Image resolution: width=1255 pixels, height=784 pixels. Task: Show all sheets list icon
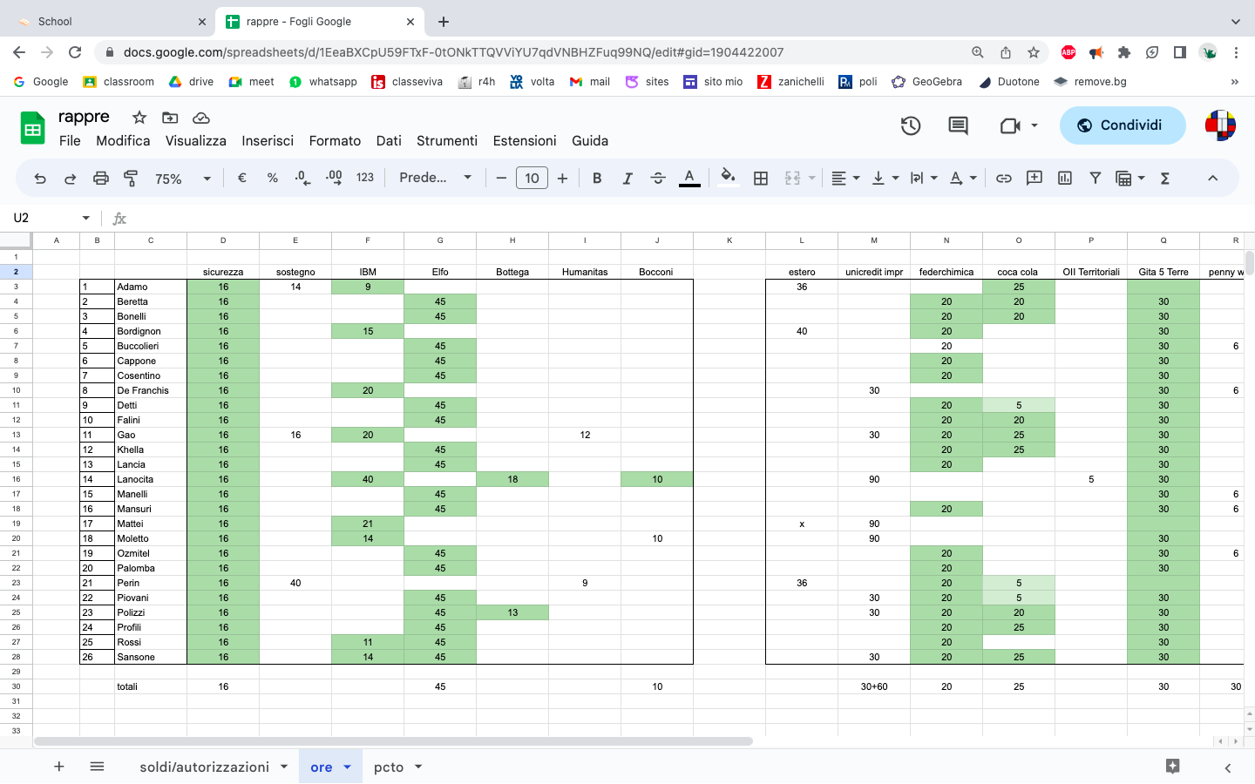[97, 767]
